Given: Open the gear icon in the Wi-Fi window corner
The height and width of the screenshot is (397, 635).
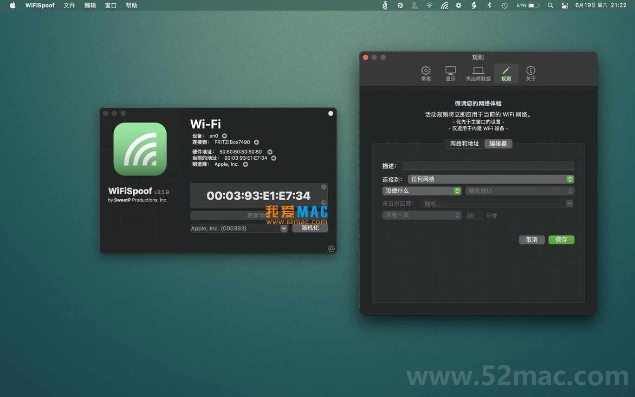Looking at the screenshot, I should click(x=331, y=248).
